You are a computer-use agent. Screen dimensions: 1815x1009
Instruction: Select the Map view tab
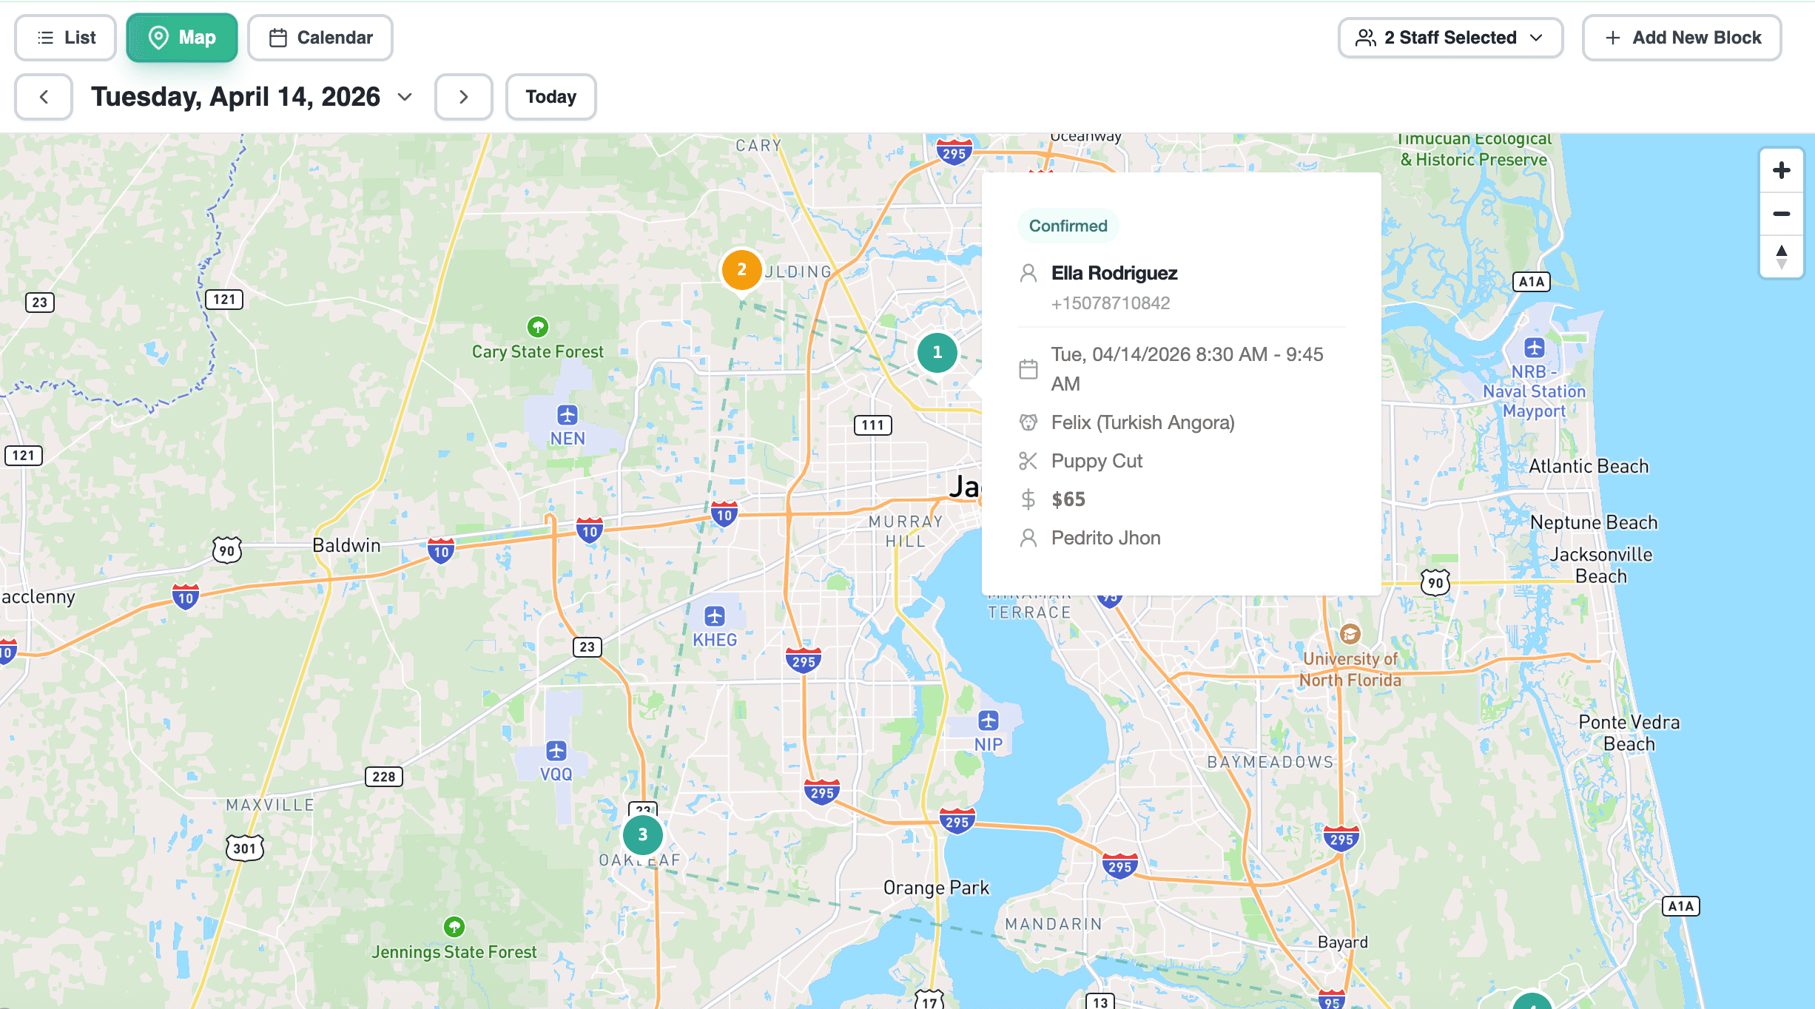click(x=182, y=38)
